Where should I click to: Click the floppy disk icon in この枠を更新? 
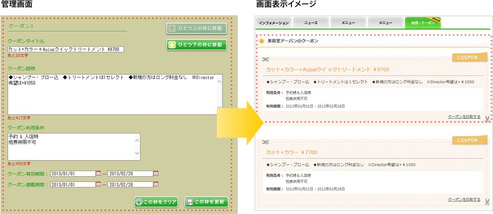click(190, 202)
